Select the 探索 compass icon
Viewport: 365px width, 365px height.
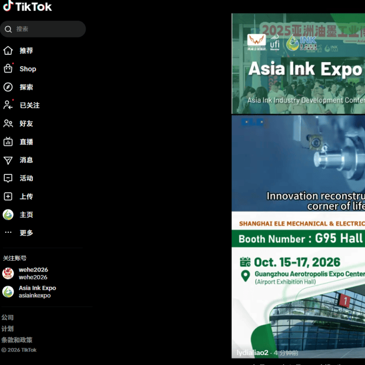8,87
